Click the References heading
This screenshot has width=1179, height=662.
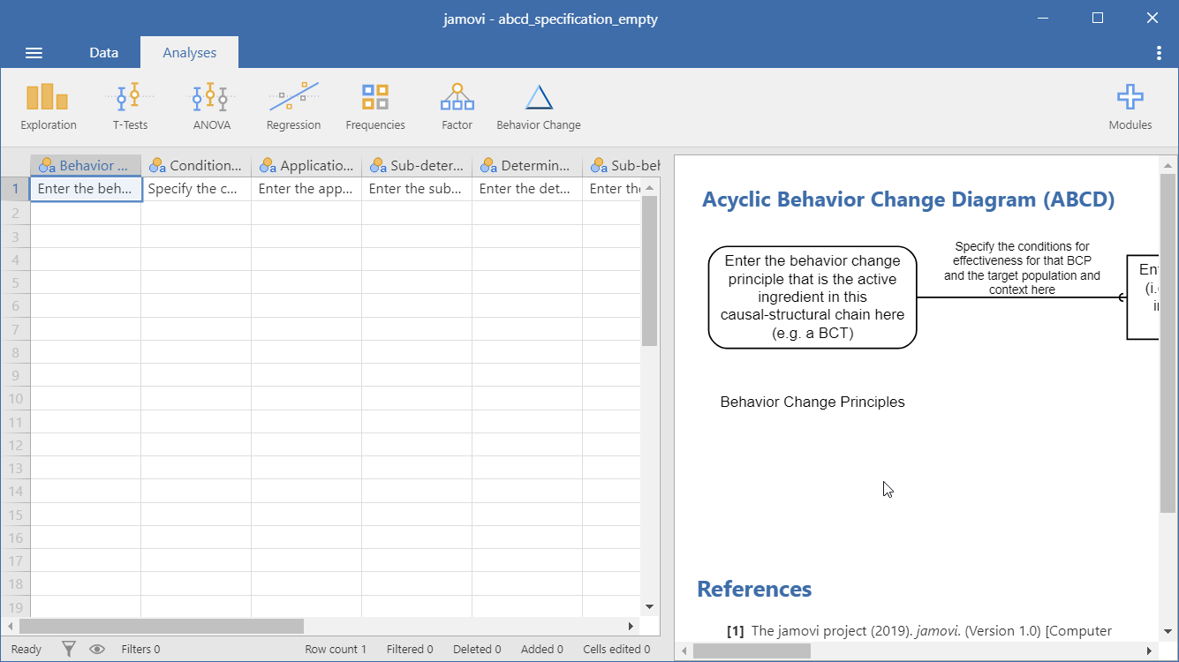point(754,590)
